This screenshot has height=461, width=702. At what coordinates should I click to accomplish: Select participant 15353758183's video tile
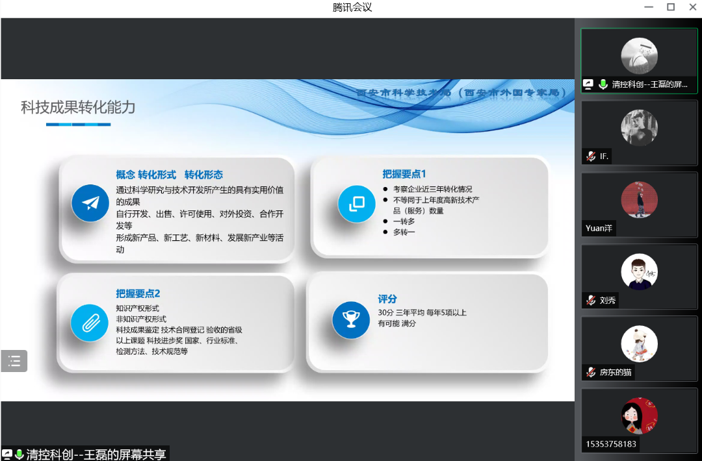(639, 419)
